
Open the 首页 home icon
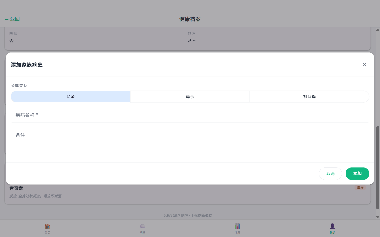pos(47,226)
